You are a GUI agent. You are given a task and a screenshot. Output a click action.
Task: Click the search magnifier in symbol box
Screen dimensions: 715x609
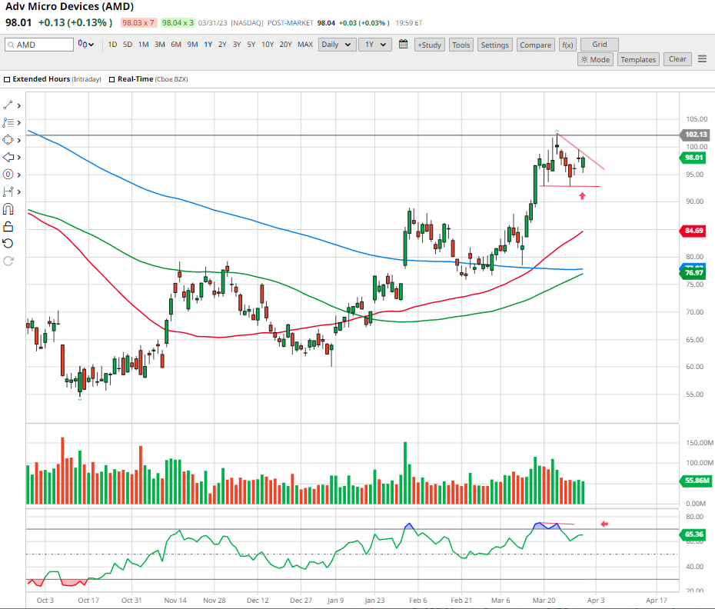(x=11, y=45)
